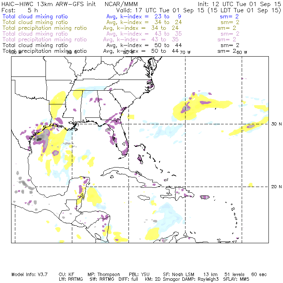This screenshot has height=283, width=283.
Task: Click the black "Total cloud mixing ratio" legend label
Action: [35, 45]
